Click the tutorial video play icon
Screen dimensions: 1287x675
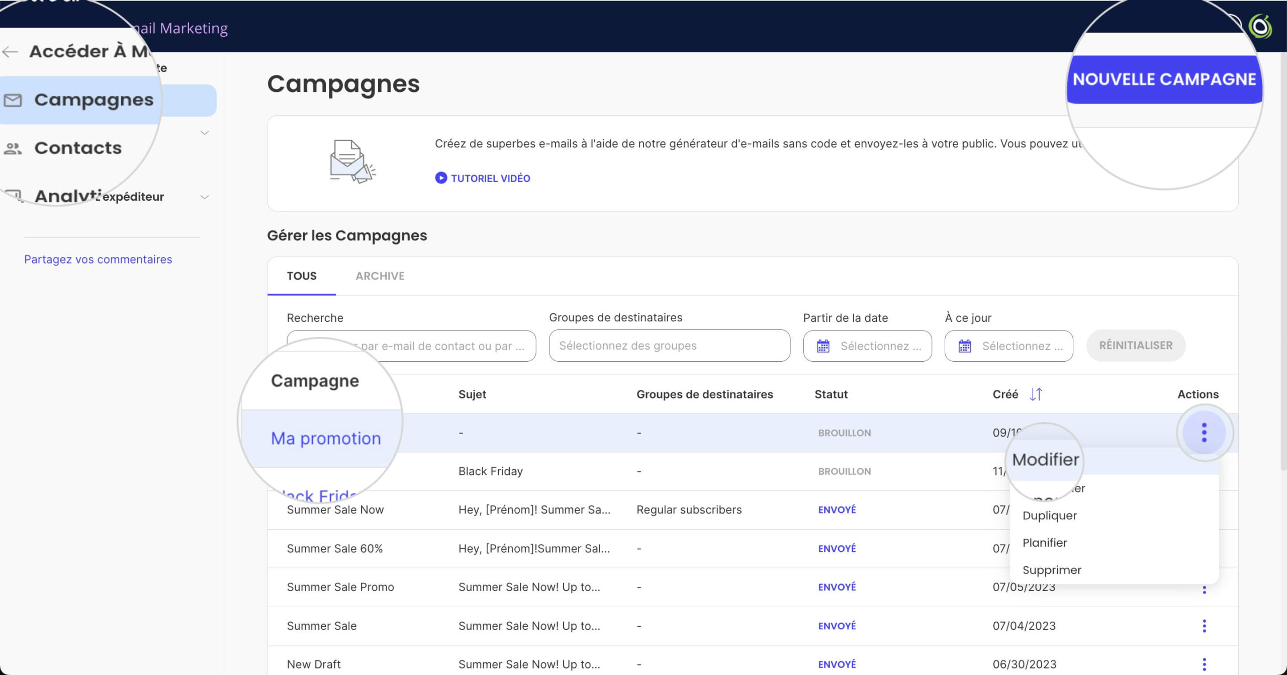(441, 178)
